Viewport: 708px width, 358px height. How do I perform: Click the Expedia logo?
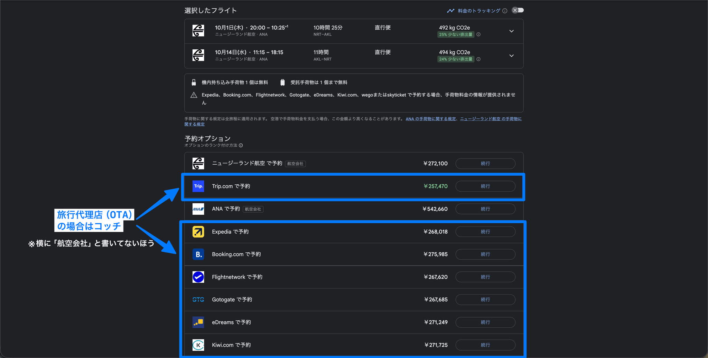198,232
